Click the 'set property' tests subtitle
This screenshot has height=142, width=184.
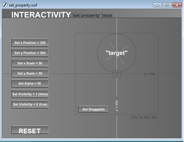point(92,15)
